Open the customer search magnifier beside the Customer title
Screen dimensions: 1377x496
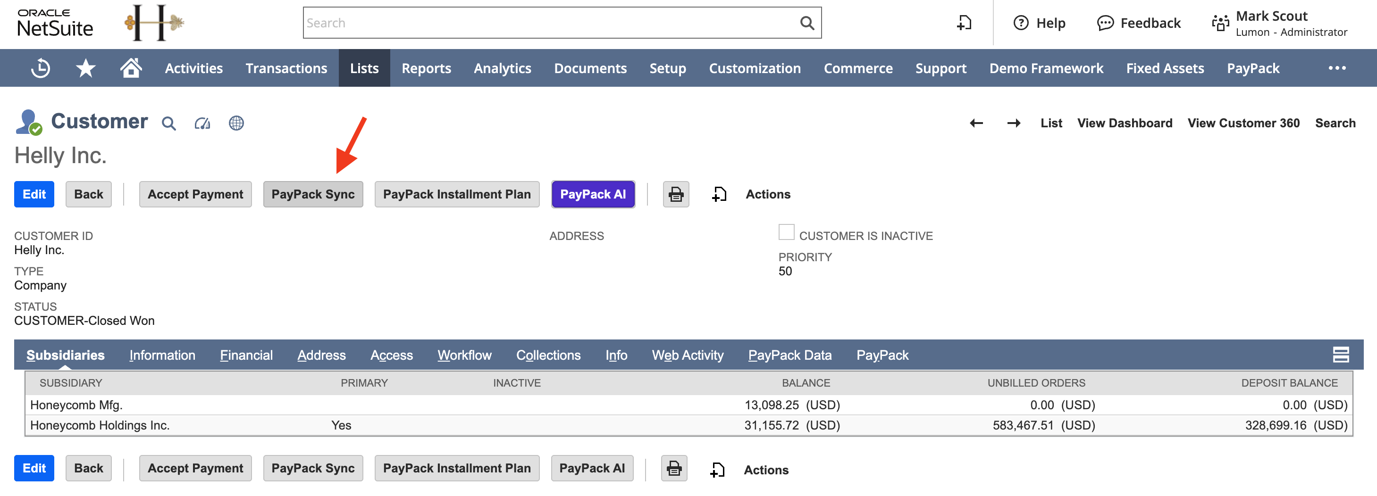(169, 124)
